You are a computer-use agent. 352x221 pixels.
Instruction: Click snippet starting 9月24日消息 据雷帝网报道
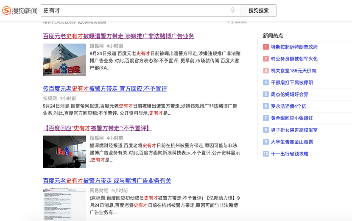(140, 109)
